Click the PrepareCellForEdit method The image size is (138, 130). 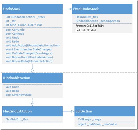coord(89,26)
